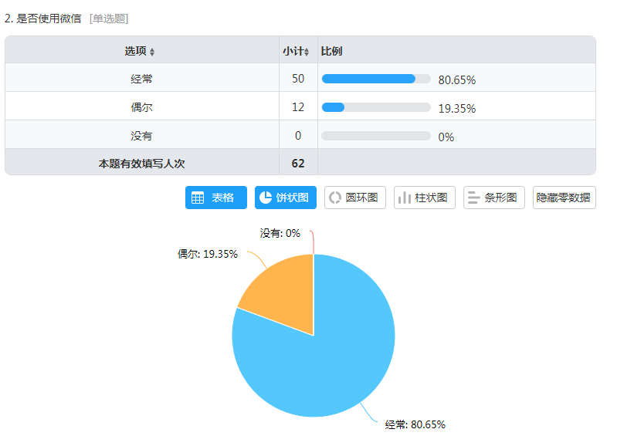Switch to the 圆环图 donut chart view
Image resolution: width=617 pixels, height=446 pixels.
(355, 198)
